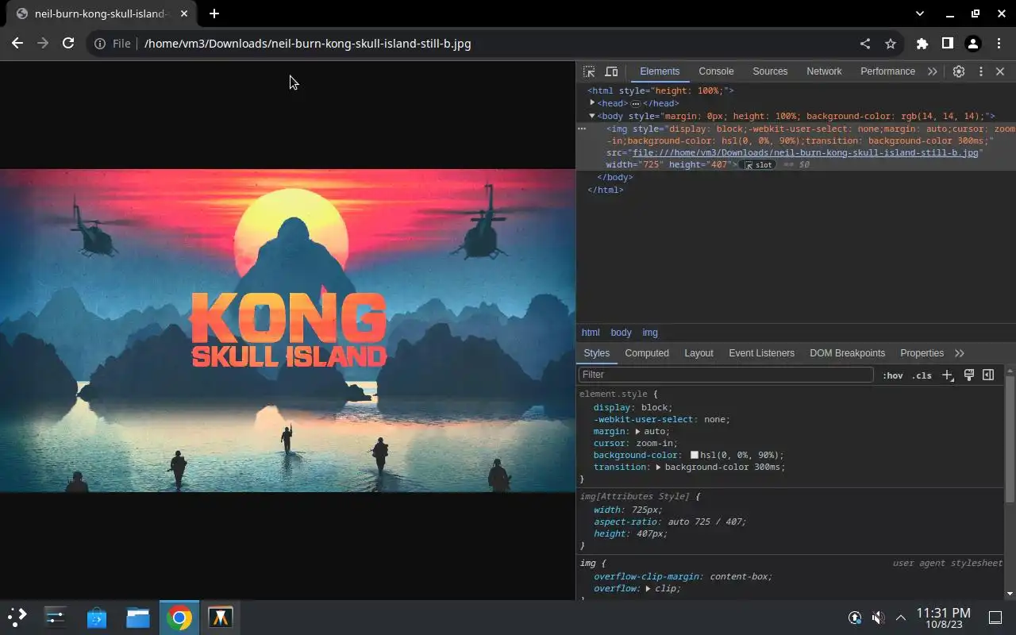
Task: Expand hidden system tray icons
Action: coord(901,618)
